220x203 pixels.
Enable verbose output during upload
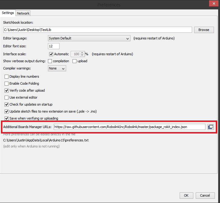(x=75, y=61)
